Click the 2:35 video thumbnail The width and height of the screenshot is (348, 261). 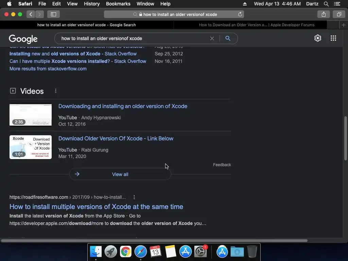(30, 115)
